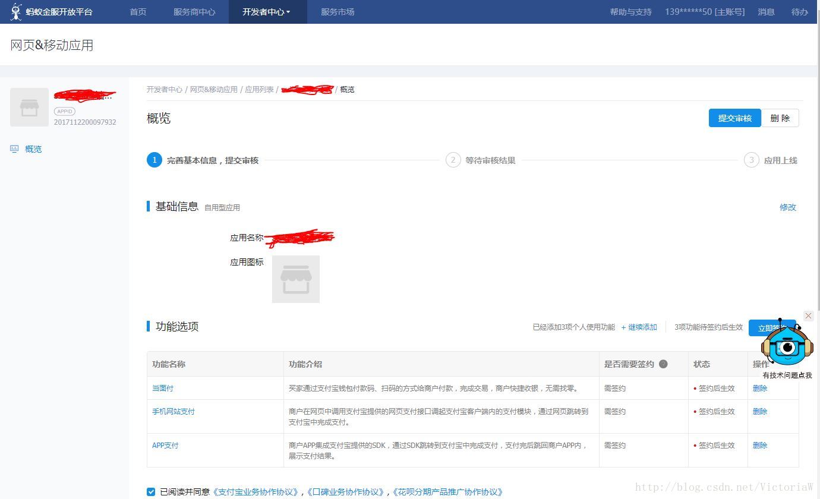Click step 1 circle 完善基本信息
Image resolution: width=820 pixels, height=499 pixels.
click(154, 160)
